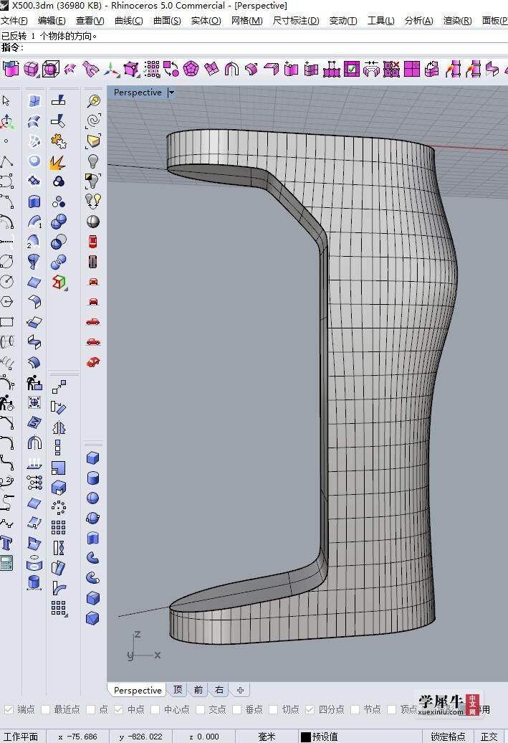Screen dimensions: 508x743
Task: Select the Boolean union spheres tool
Action: click(x=59, y=222)
